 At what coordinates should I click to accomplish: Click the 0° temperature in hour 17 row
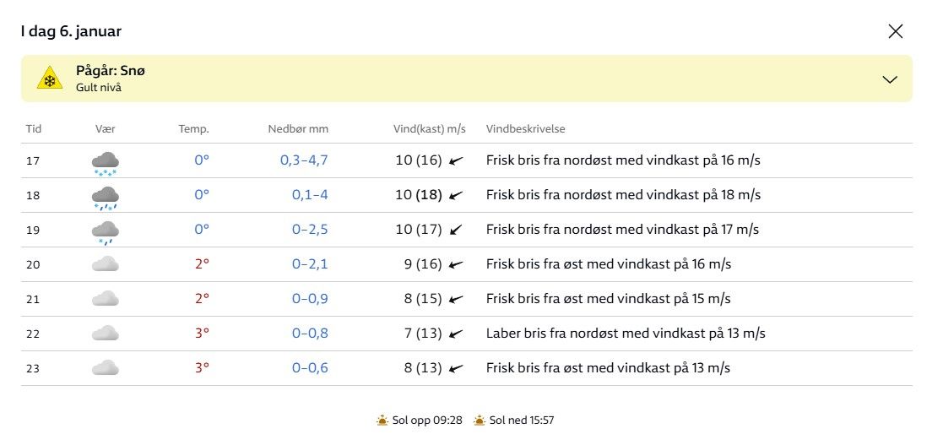(202, 160)
